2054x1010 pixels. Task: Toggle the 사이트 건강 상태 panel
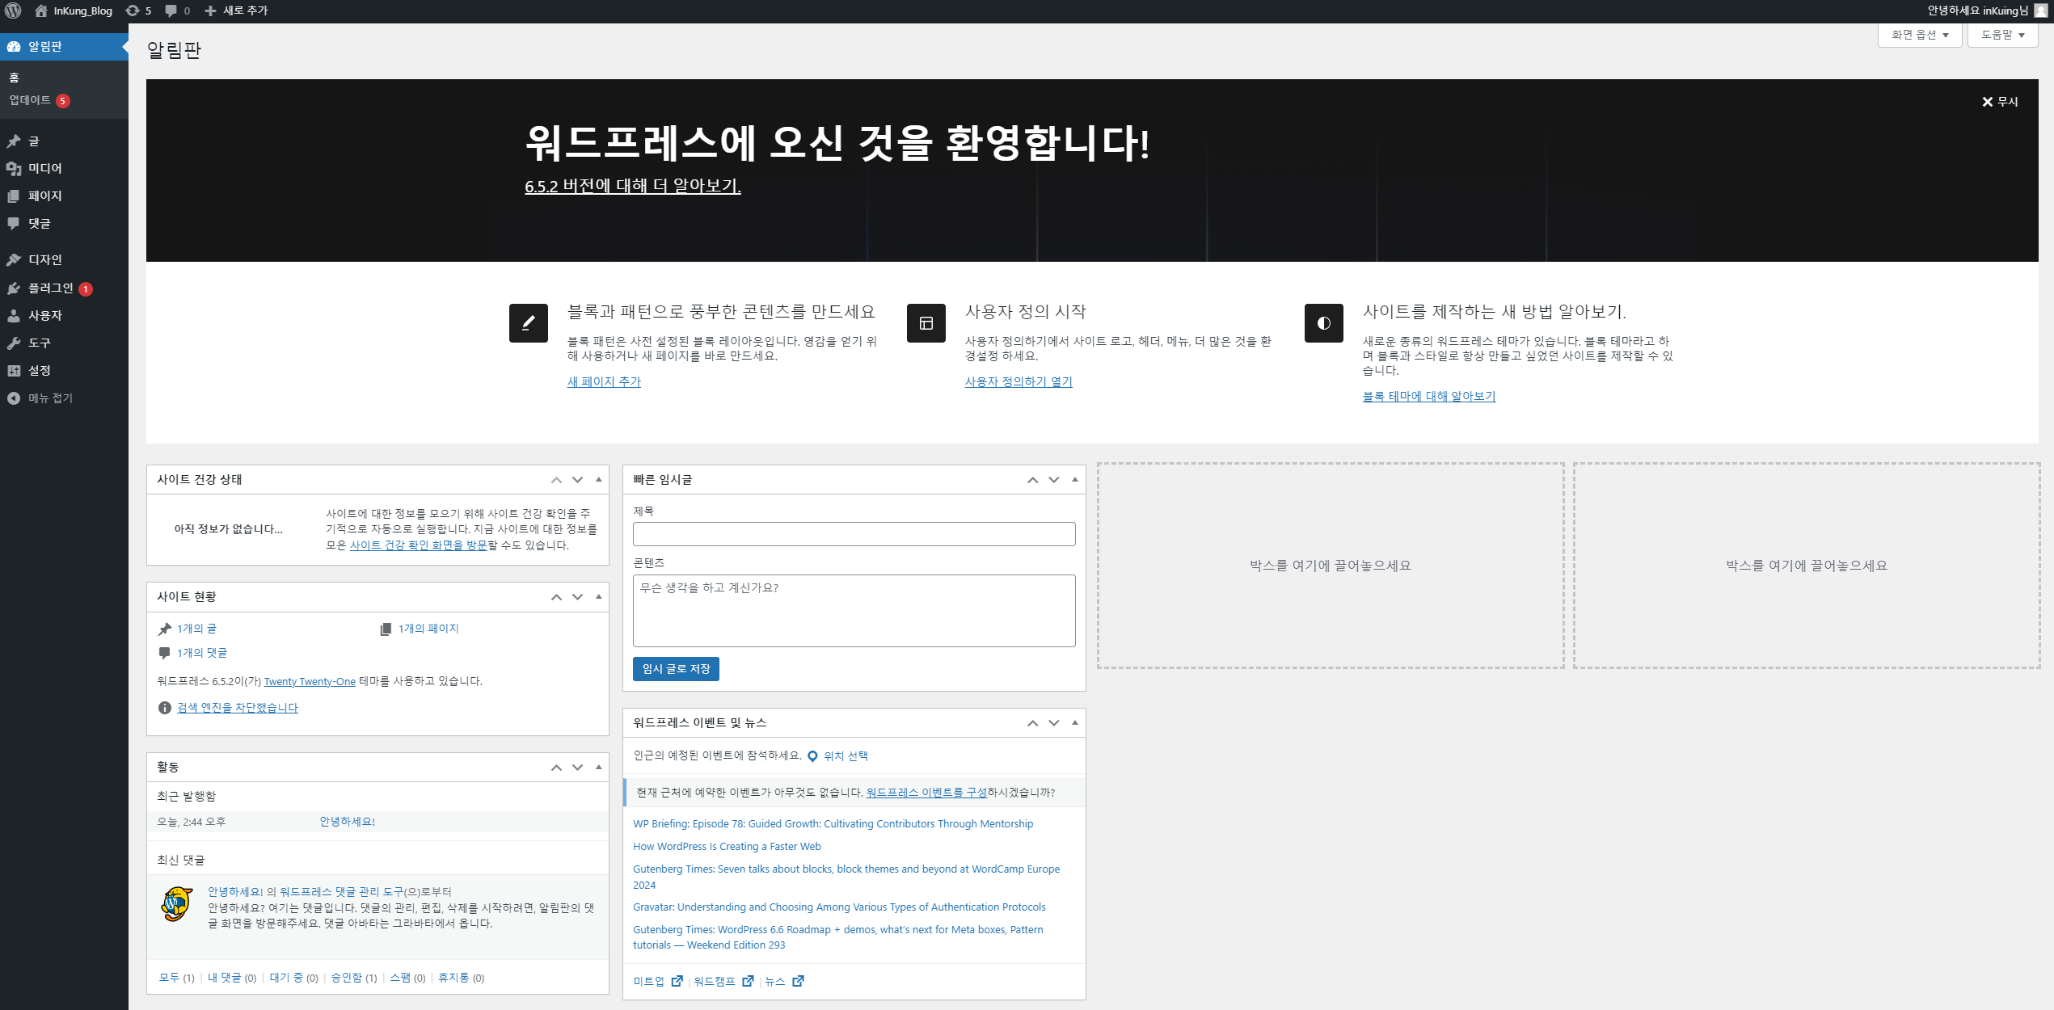(598, 479)
